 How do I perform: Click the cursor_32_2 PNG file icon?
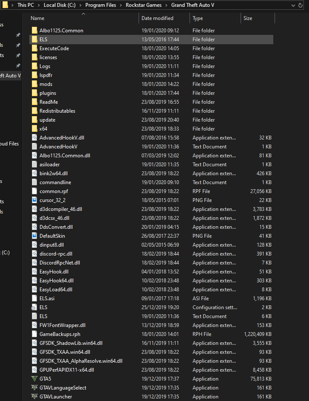(34, 200)
